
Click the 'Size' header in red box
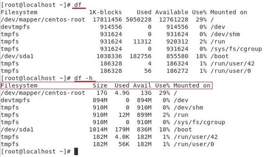pyautogui.click(x=99, y=86)
